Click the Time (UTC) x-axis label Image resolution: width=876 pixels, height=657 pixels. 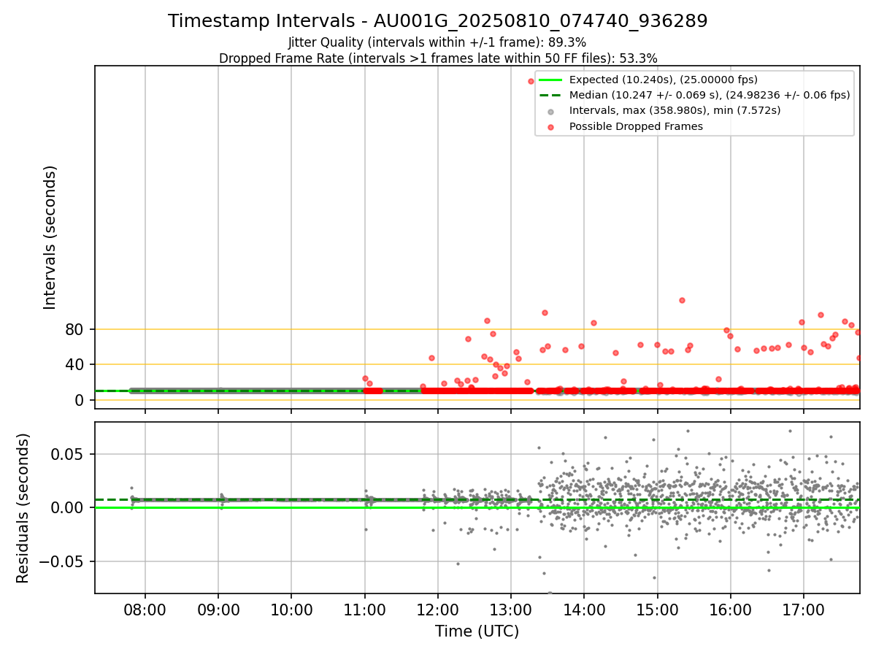477,631
